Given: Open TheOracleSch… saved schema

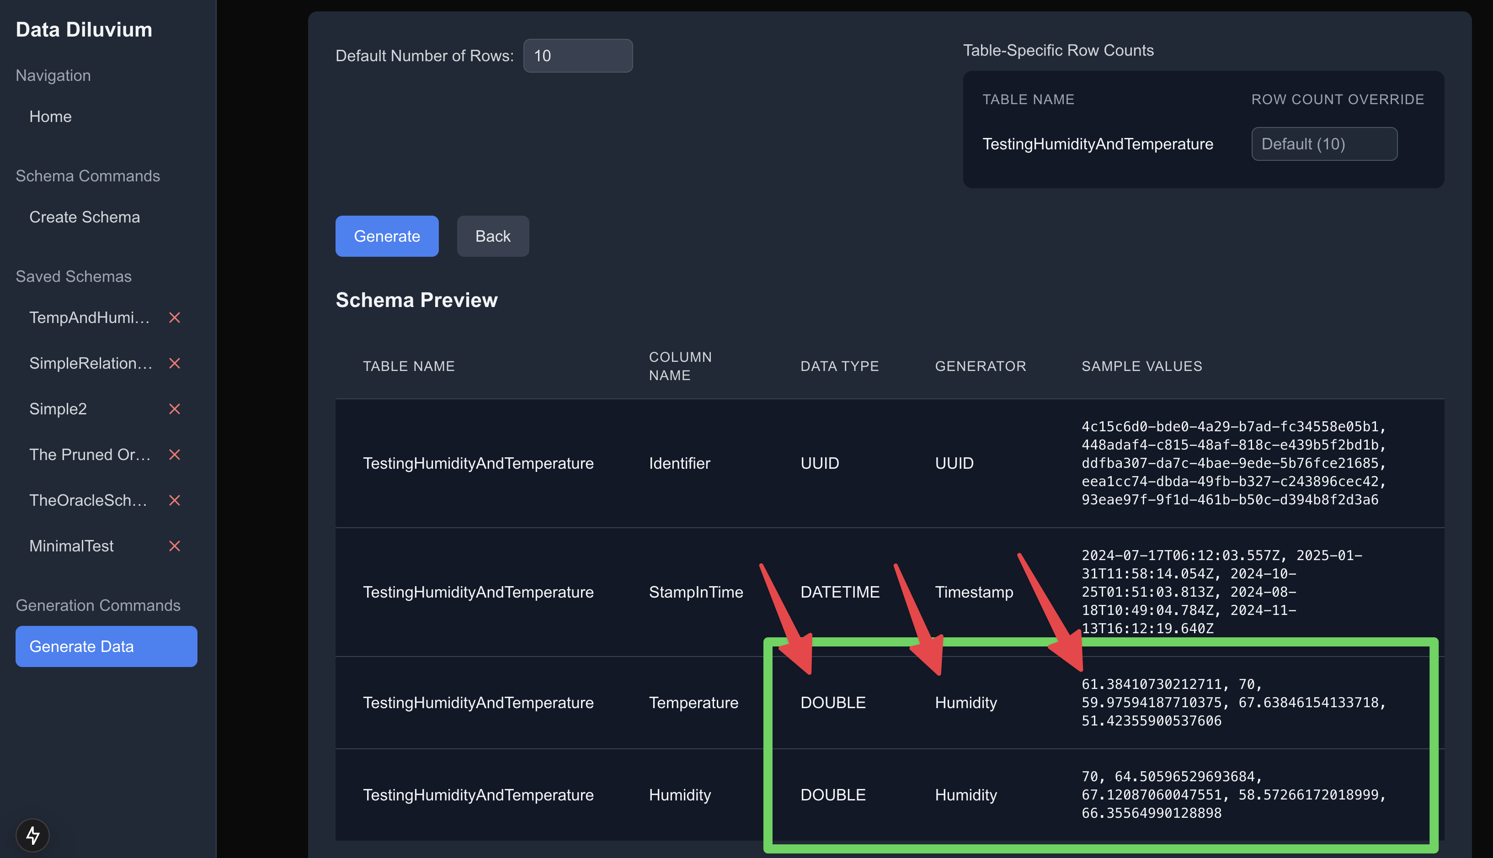Looking at the screenshot, I should (x=88, y=500).
